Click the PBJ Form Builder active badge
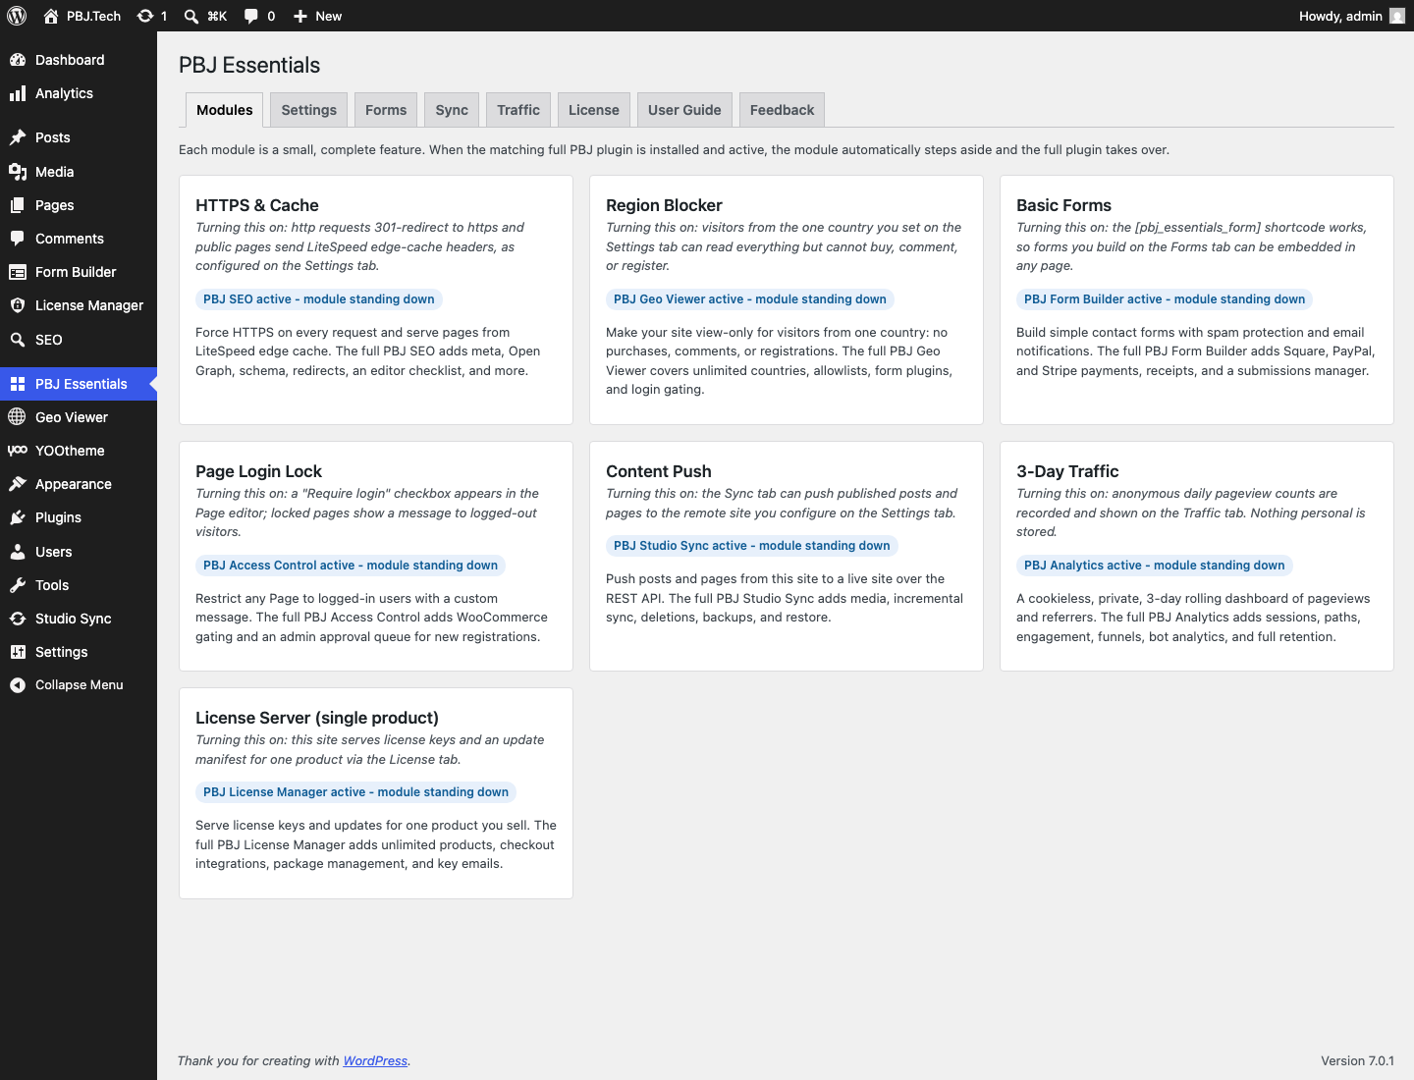The image size is (1414, 1080). [x=1165, y=299]
